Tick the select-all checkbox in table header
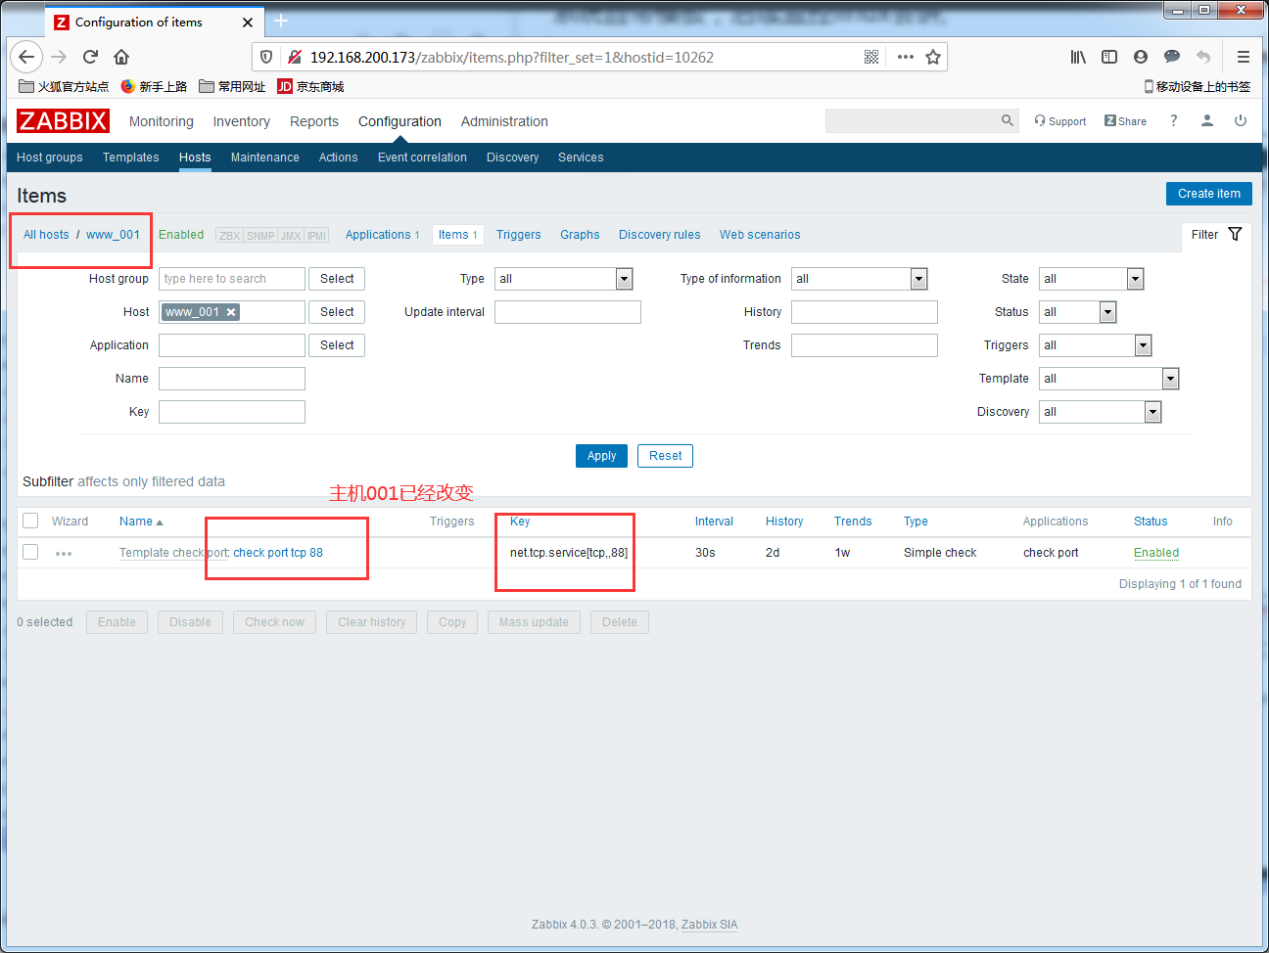Screen dimensions: 1269x953 pyautogui.click(x=30, y=521)
